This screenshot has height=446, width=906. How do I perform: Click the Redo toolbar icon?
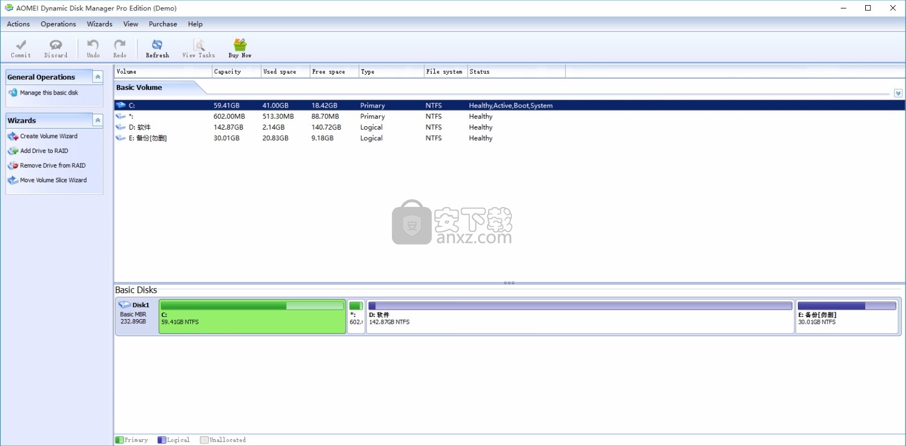119,45
